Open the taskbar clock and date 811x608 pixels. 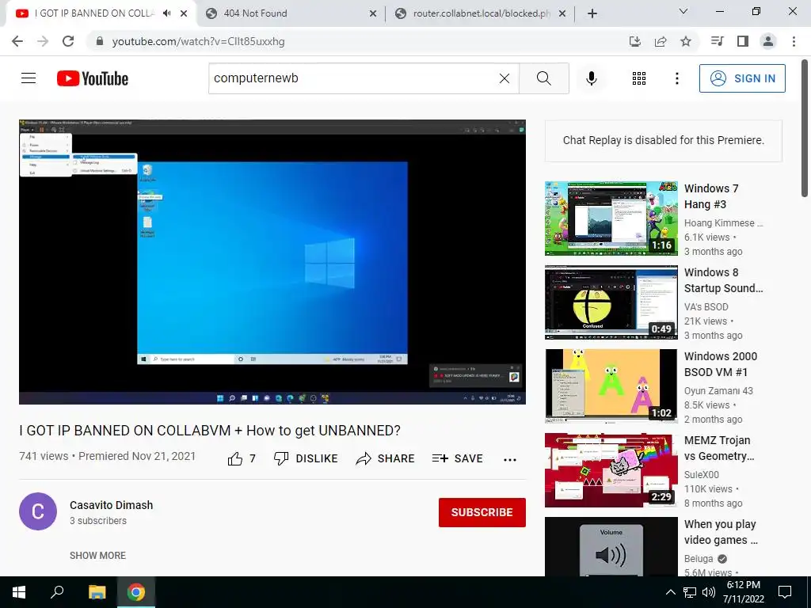(743, 592)
